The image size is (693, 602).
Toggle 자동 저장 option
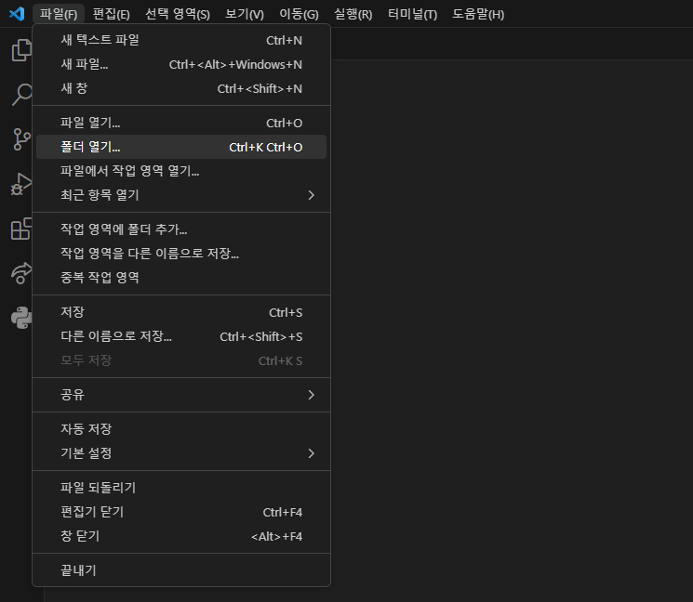pyautogui.click(x=181, y=429)
